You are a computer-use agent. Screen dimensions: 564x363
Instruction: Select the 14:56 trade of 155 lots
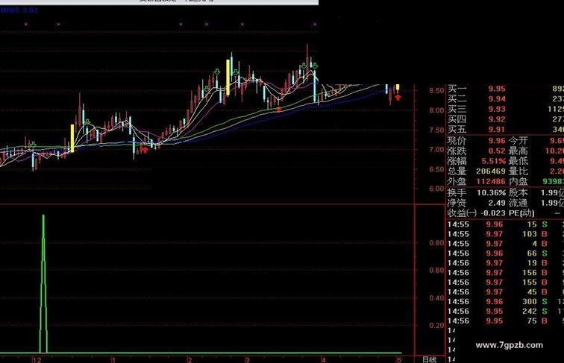[x=505, y=282]
